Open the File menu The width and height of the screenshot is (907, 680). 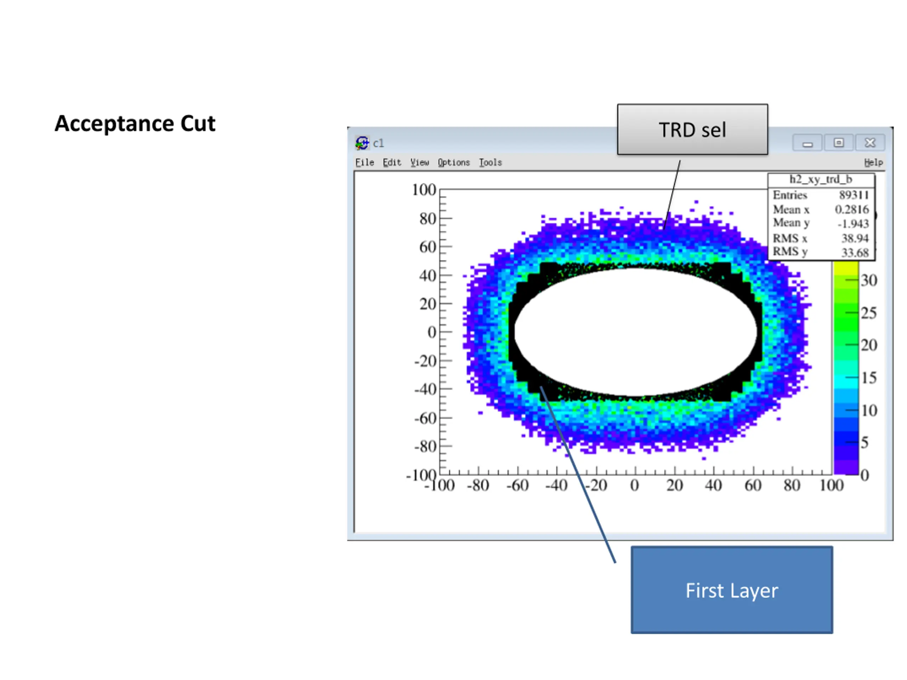(365, 162)
